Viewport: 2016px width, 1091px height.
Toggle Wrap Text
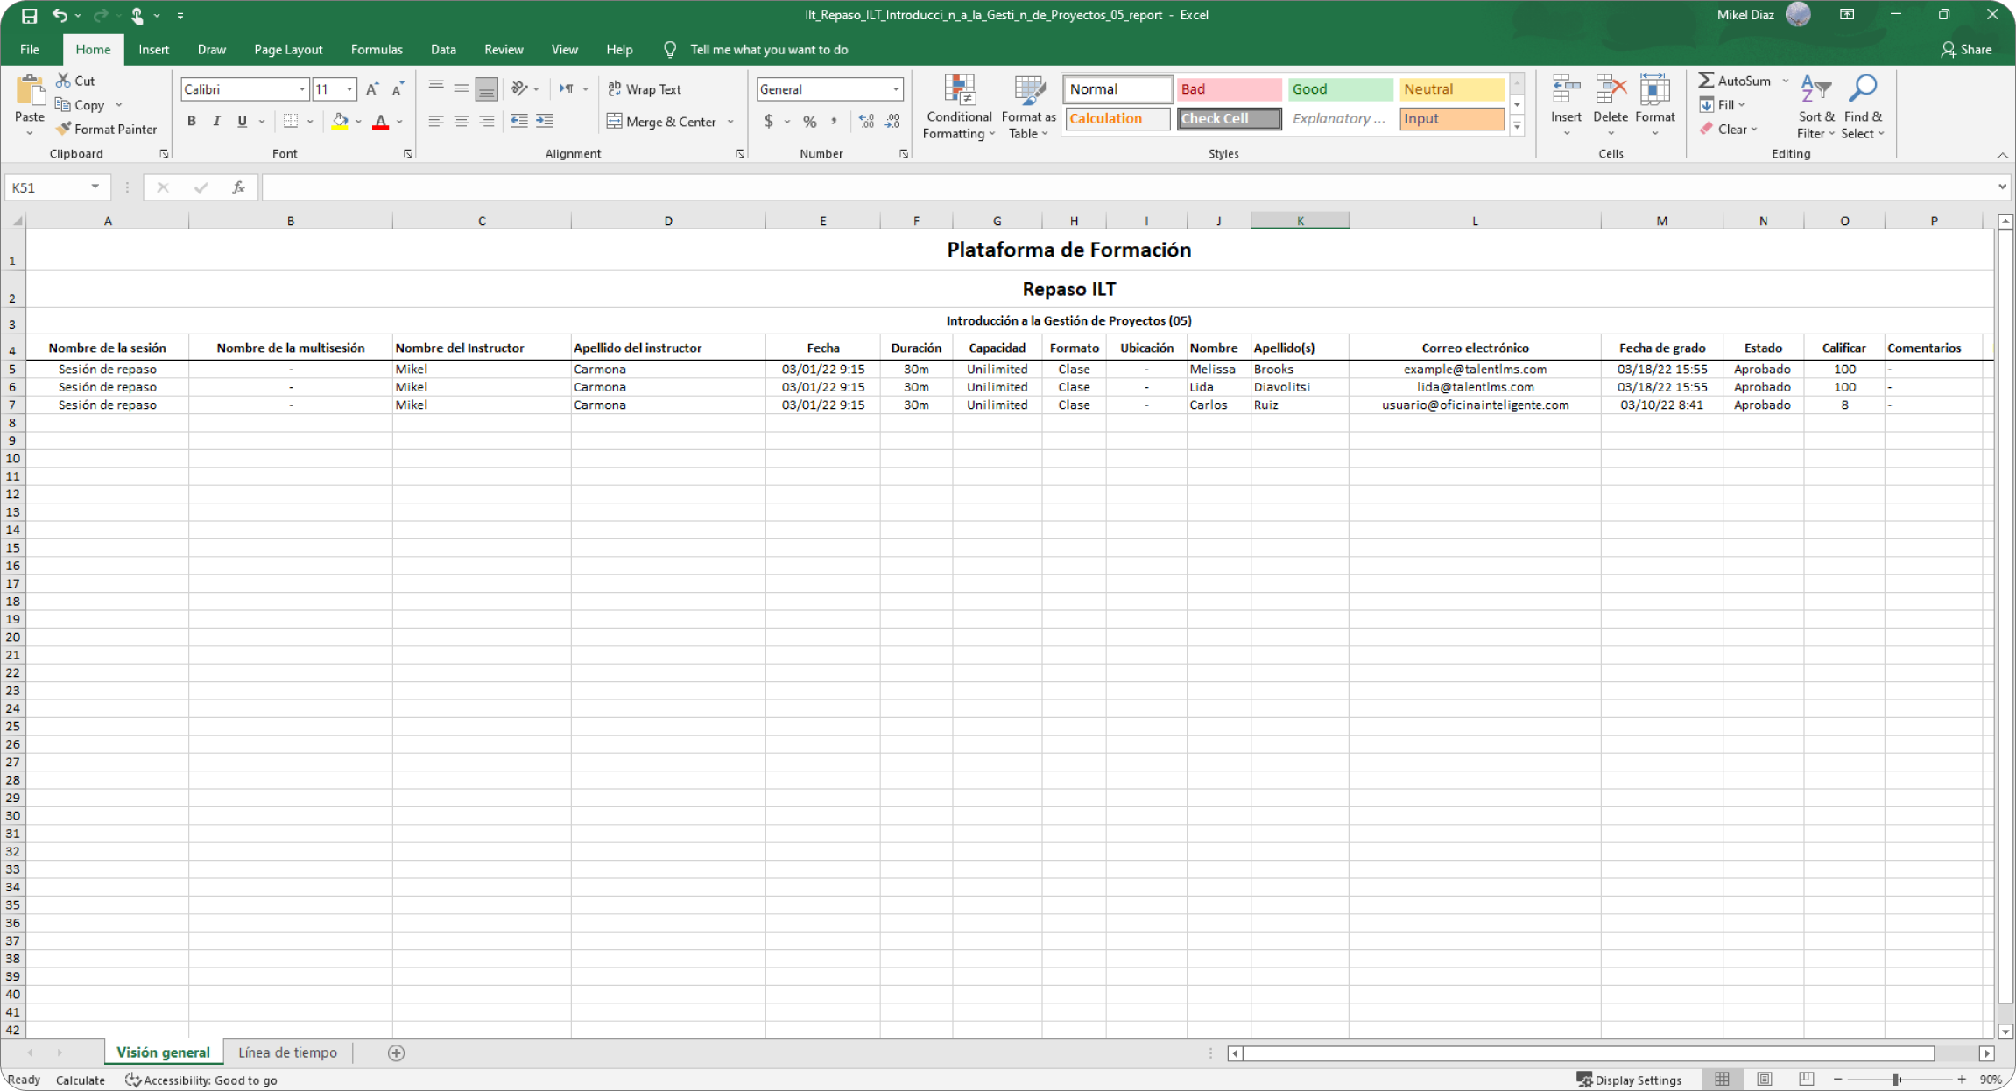pyautogui.click(x=645, y=89)
